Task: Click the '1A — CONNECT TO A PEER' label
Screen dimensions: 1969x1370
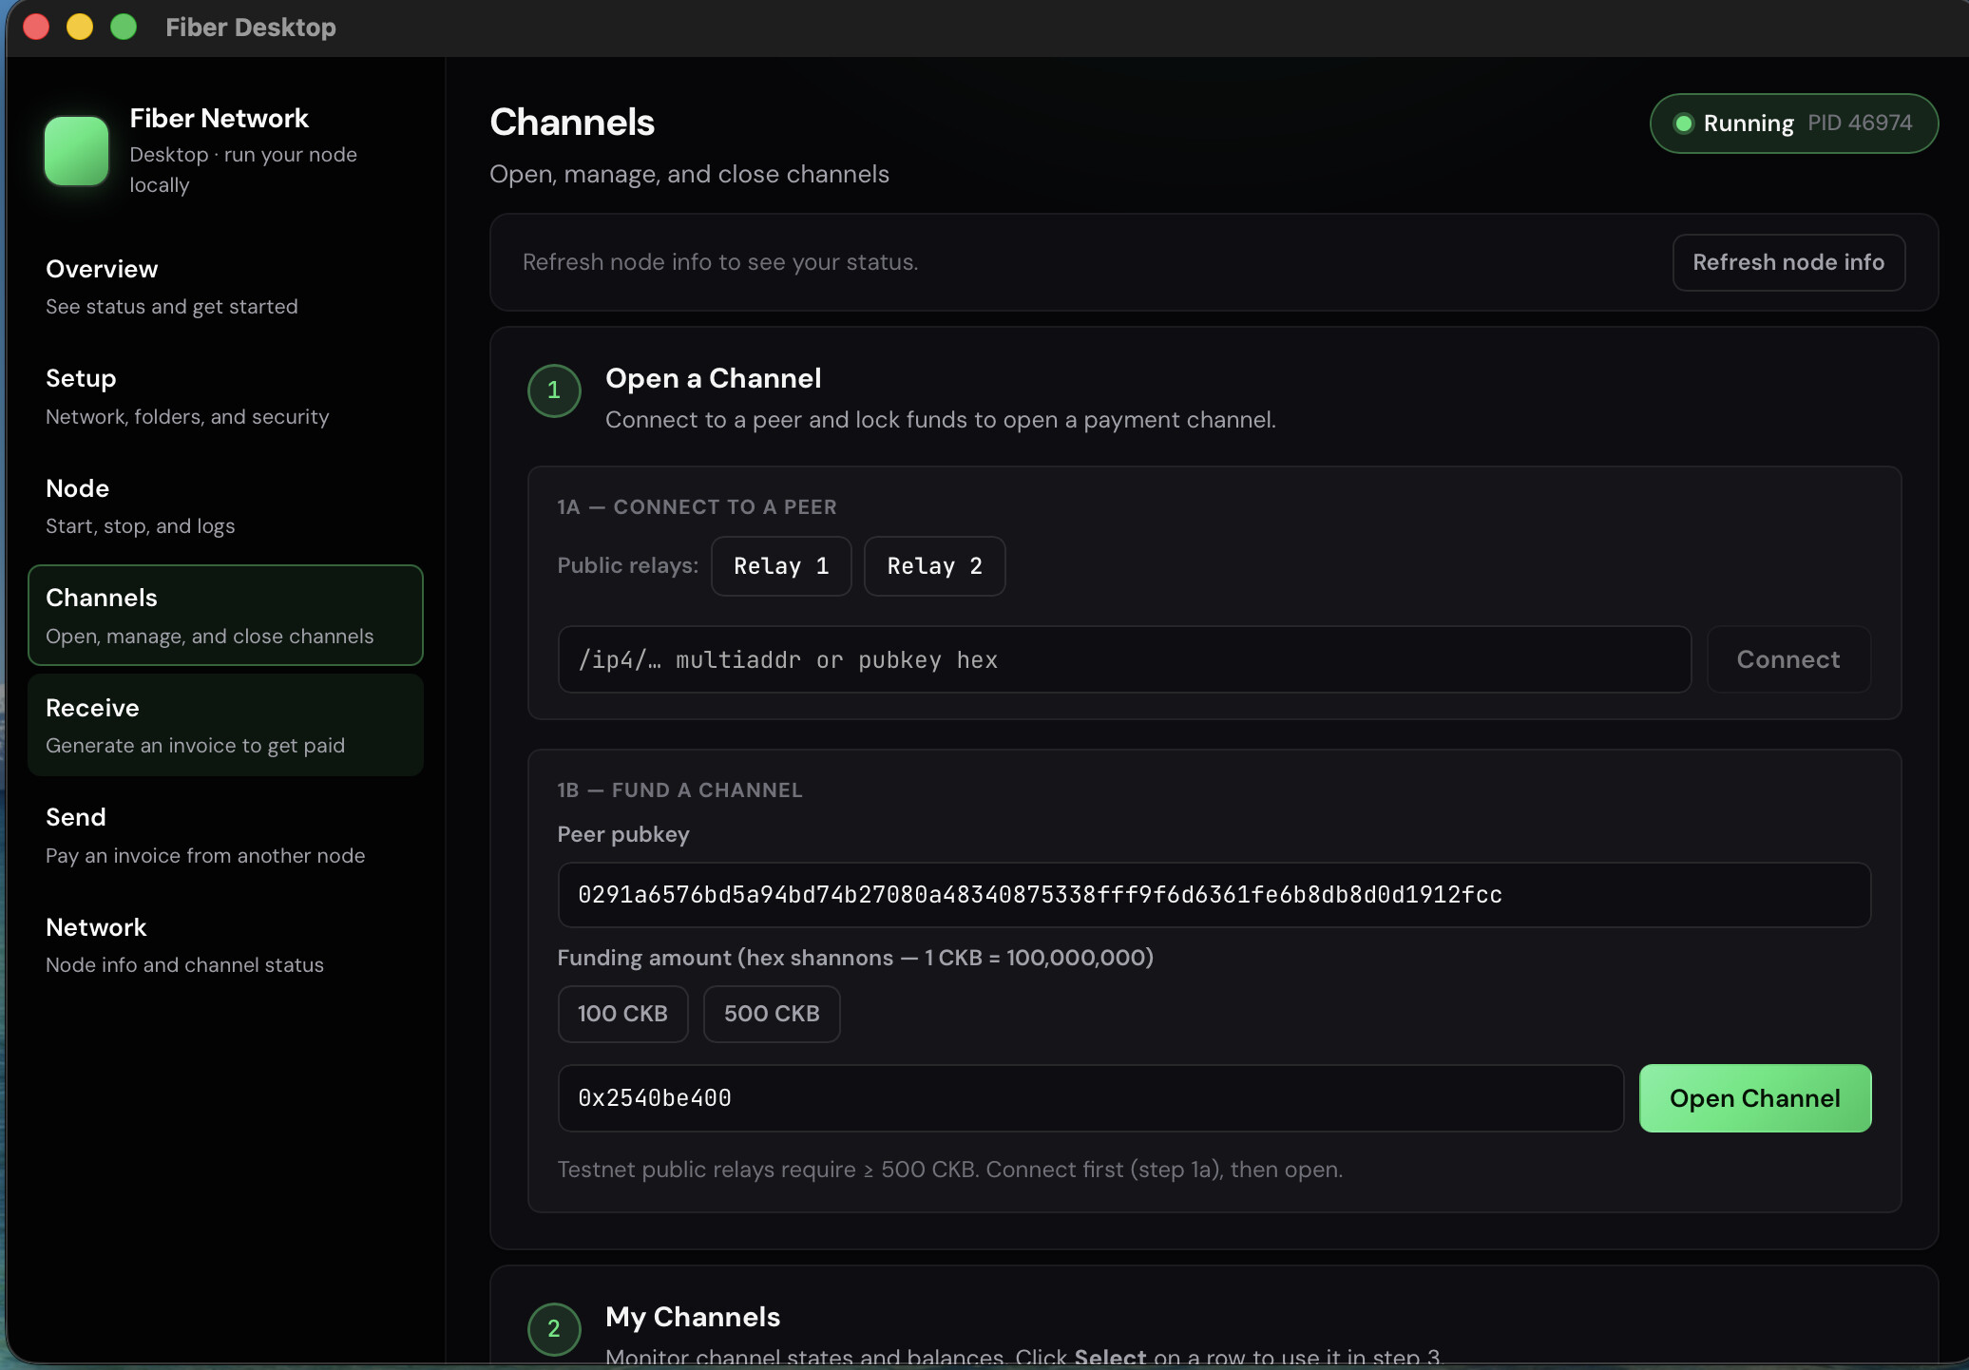Action: [x=697, y=507]
